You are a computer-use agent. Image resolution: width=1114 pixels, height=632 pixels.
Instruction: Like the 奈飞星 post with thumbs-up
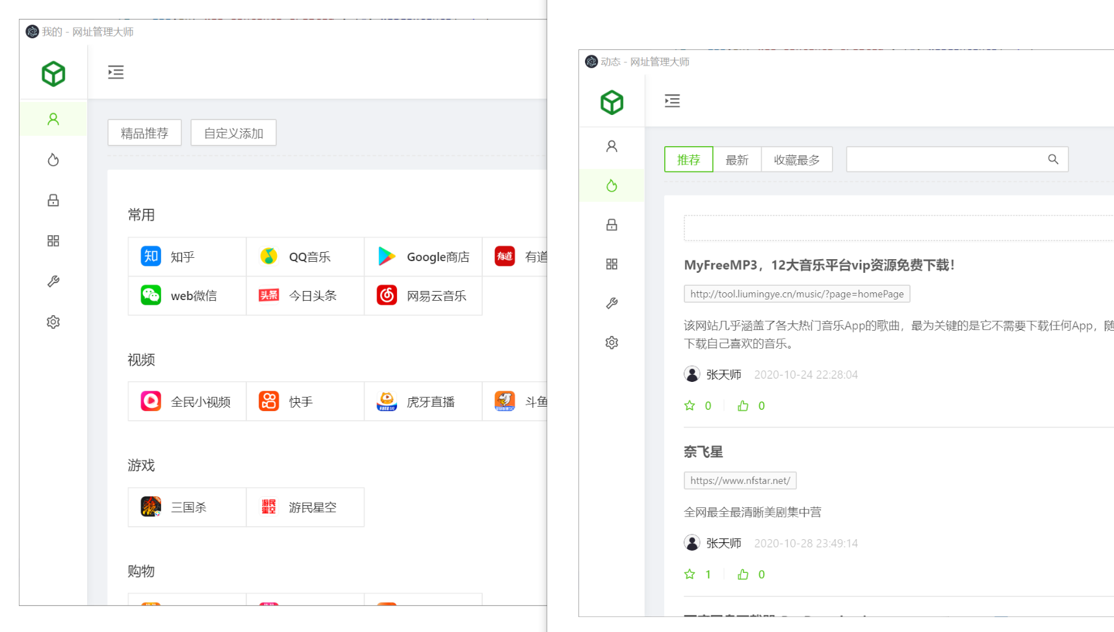click(743, 574)
